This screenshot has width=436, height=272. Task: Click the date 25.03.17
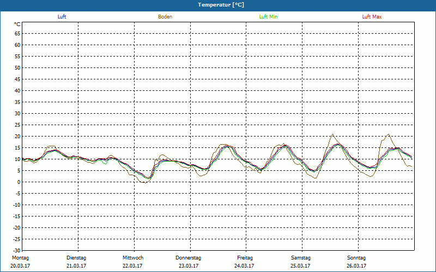tap(300, 266)
